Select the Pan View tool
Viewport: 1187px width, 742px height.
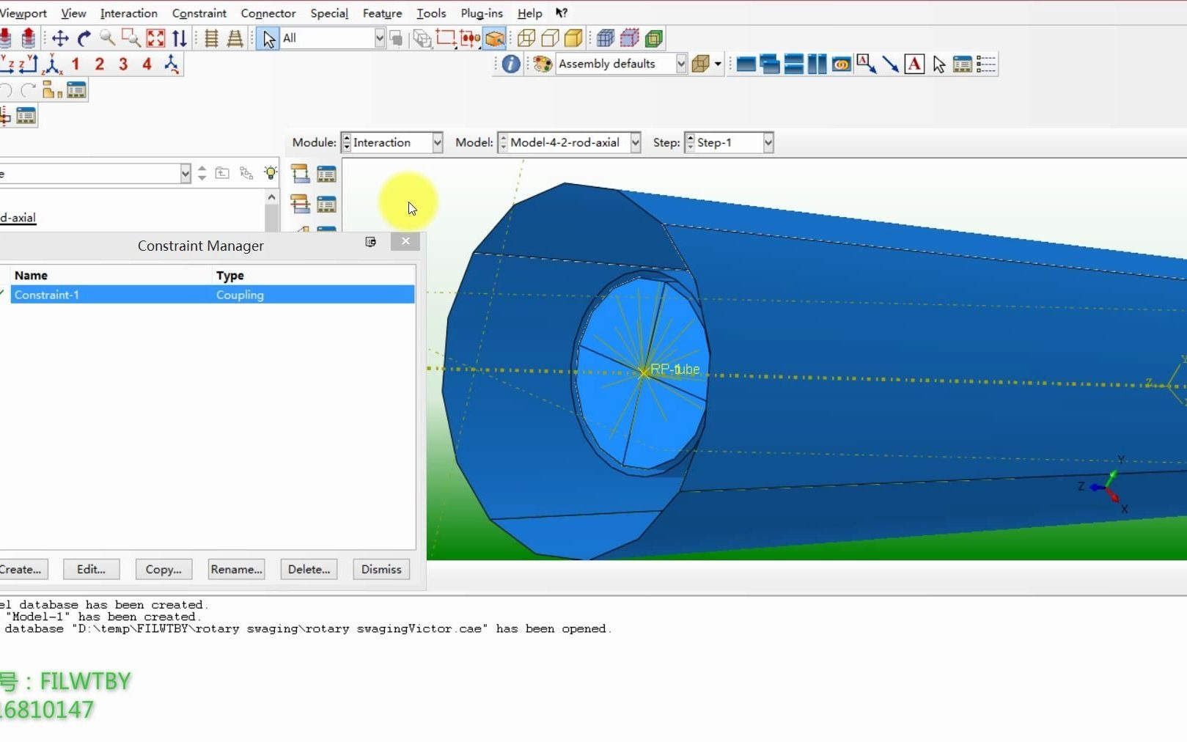[60, 38]
